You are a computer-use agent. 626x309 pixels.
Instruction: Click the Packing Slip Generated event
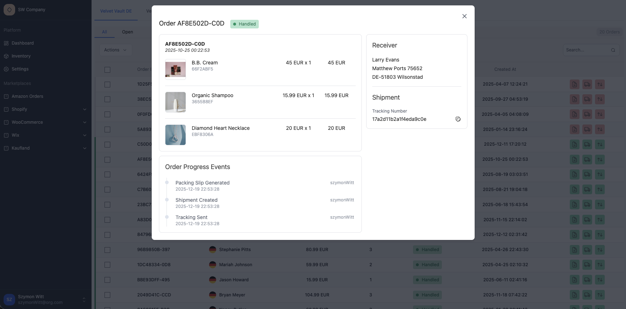tap(203, 183)
